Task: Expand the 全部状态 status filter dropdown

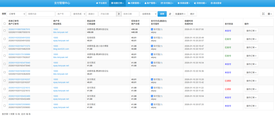Action: tap(148, 14)
